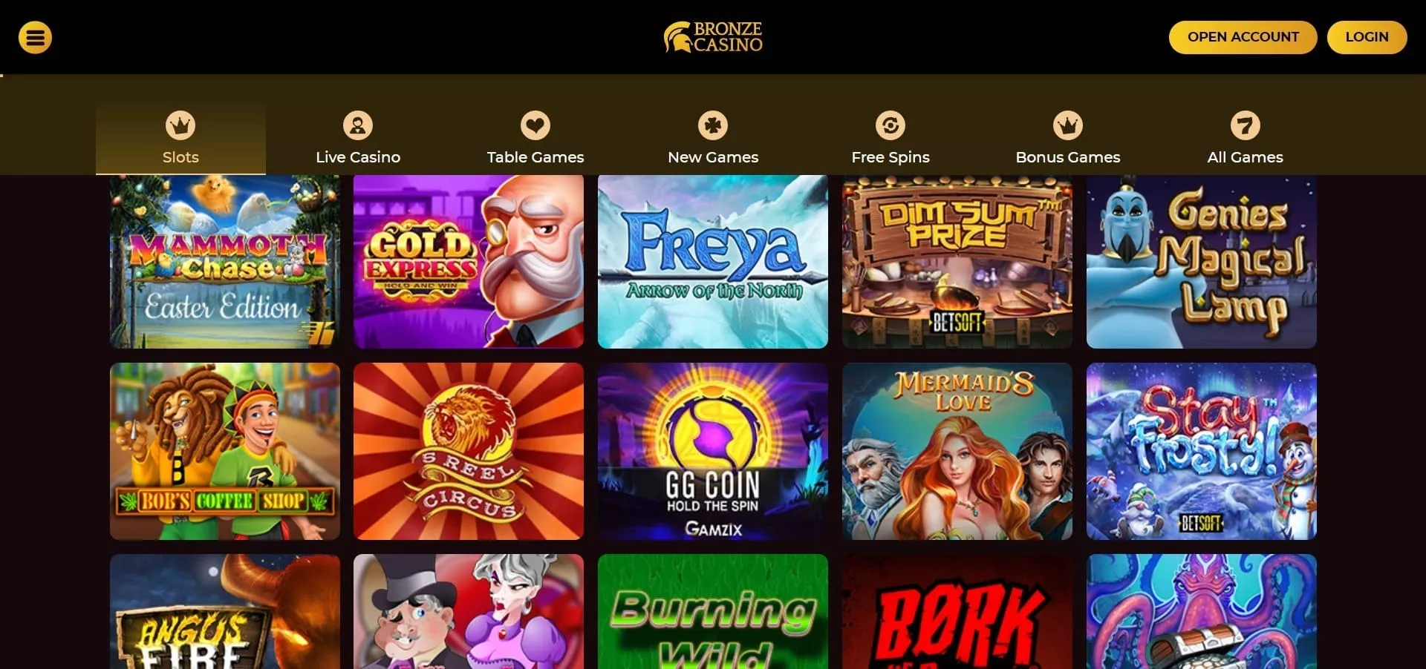The width and height of the screenshot is (1426, 669).
Task: Click the New Games clover icon
Action: tap(713, 125)
